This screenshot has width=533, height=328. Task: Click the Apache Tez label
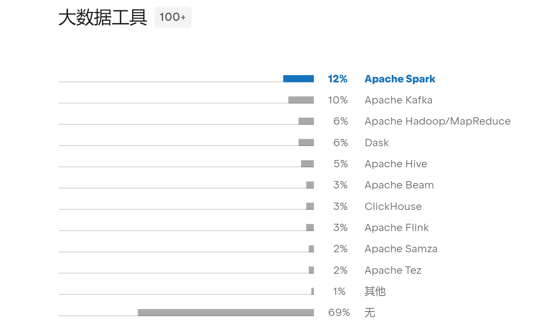point(393,270)
